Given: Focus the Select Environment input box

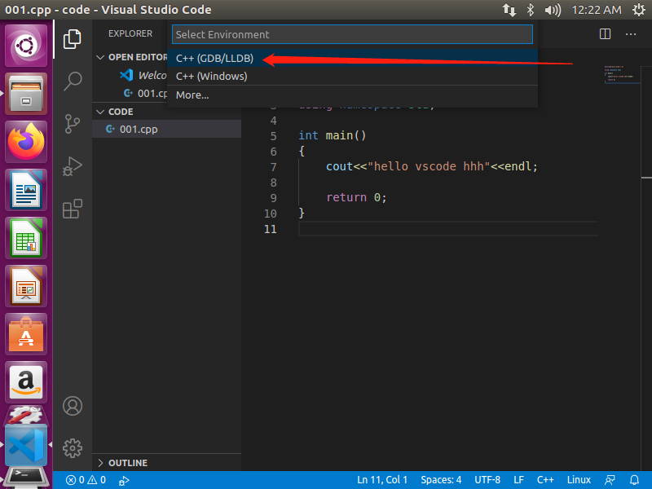Looking at the screenshot, I should tap(352, 34).
